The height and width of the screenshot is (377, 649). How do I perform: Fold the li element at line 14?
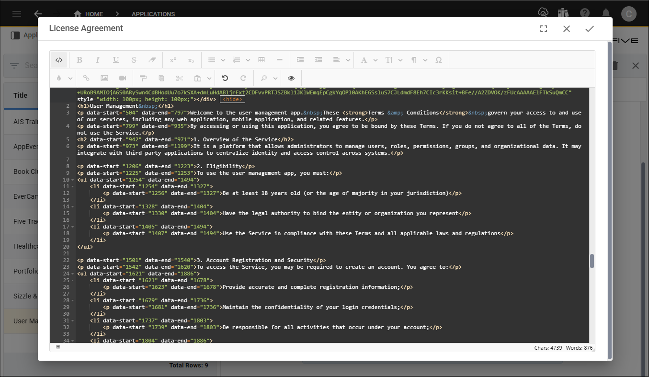click(x=72, y=207)
